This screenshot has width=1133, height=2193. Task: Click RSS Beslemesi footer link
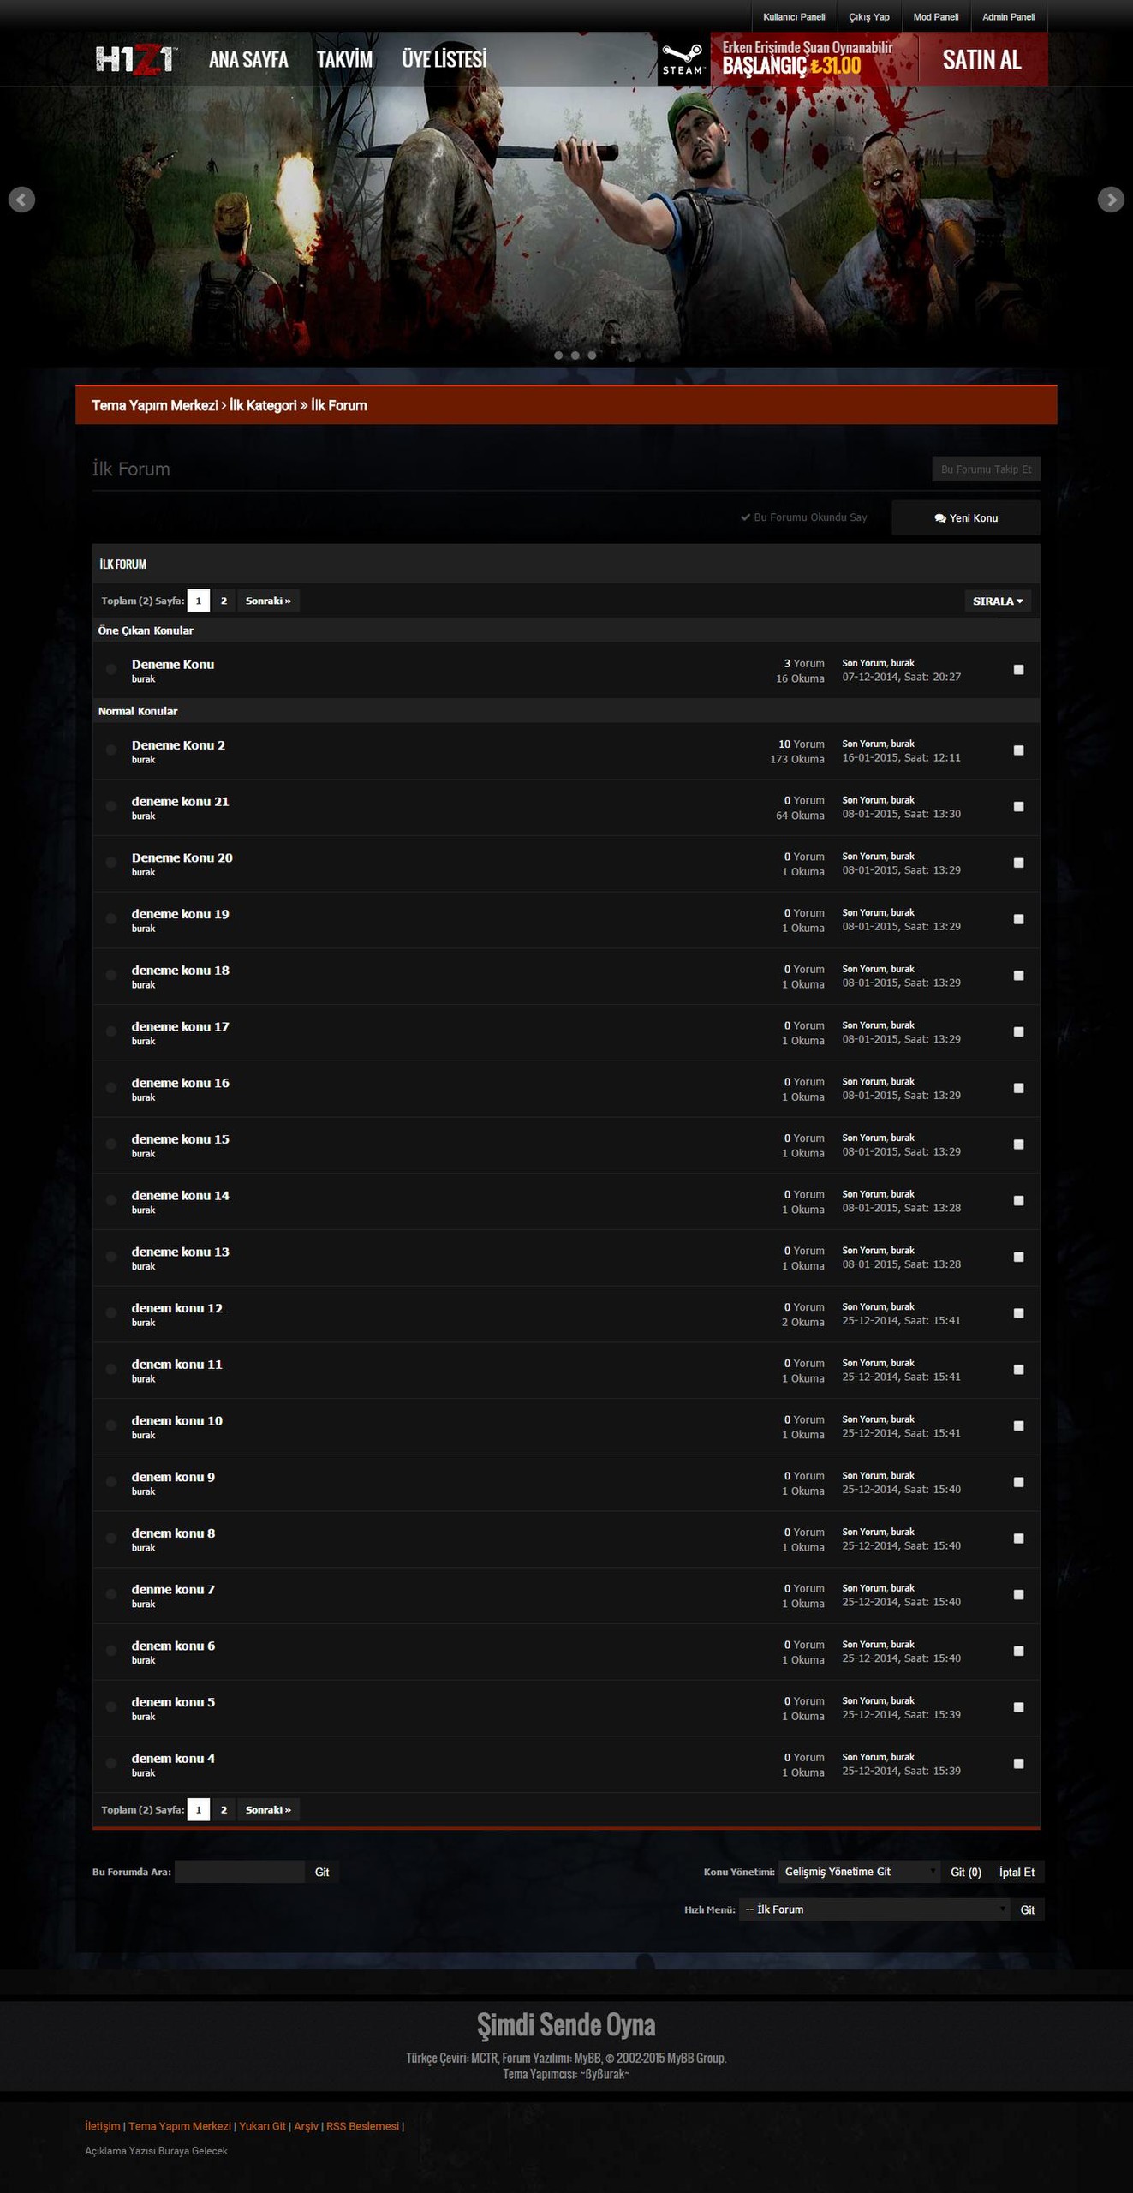point(362,2126)
